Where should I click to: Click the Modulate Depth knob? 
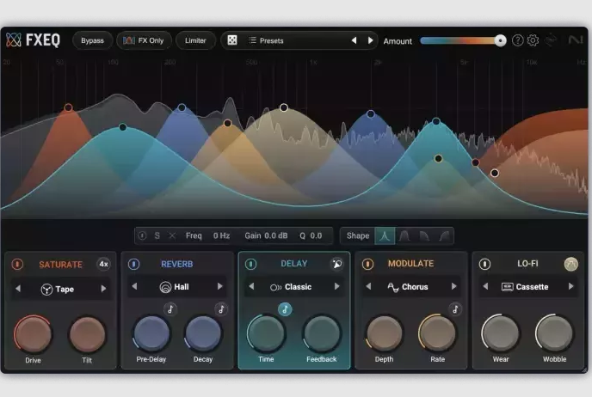pyautogui.click(x=385, y=333)
